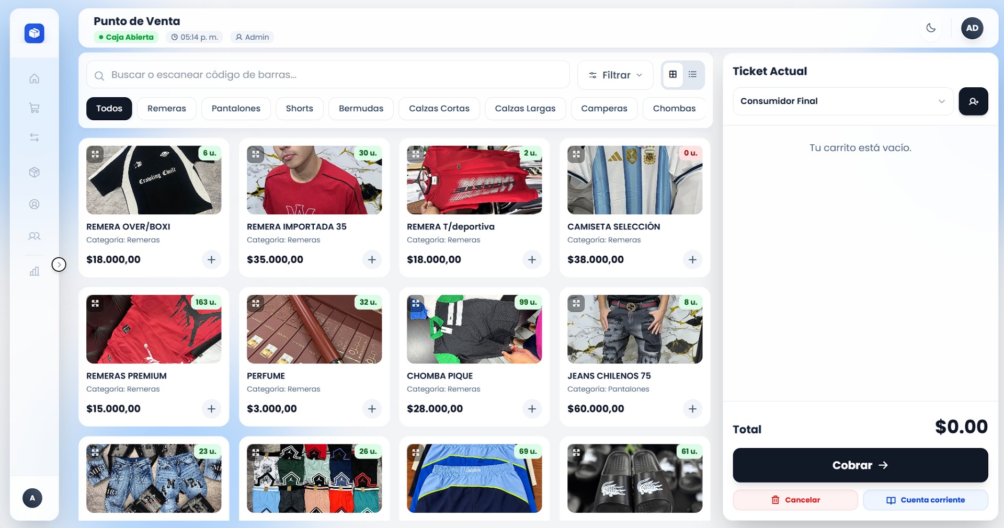Click the add customer icon button
Viewport: 1004px width, 528px height.
tap(973, 101)
